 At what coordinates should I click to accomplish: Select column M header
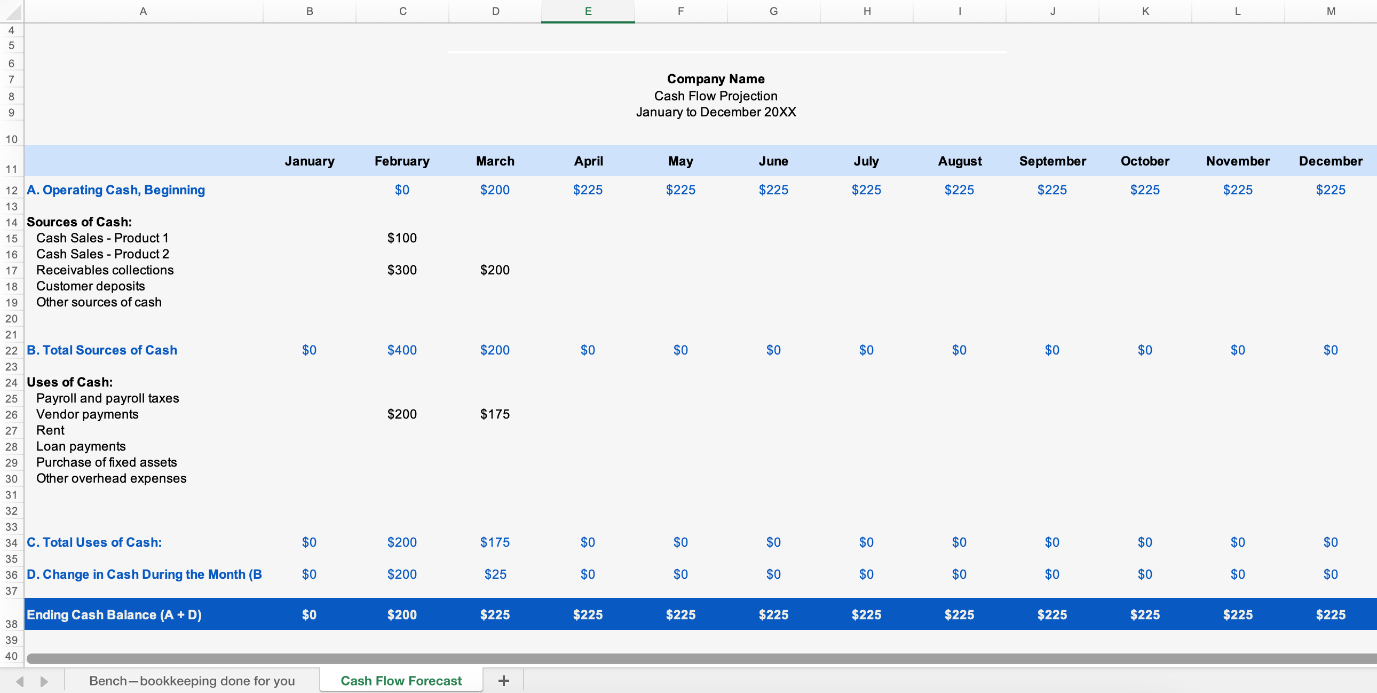point(1330,11)
